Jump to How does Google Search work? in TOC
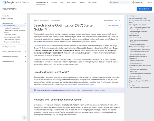154x121 pixels. click(138, 18)
